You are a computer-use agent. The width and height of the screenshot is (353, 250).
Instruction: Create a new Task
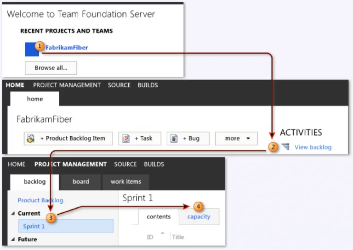pos(140,139)
